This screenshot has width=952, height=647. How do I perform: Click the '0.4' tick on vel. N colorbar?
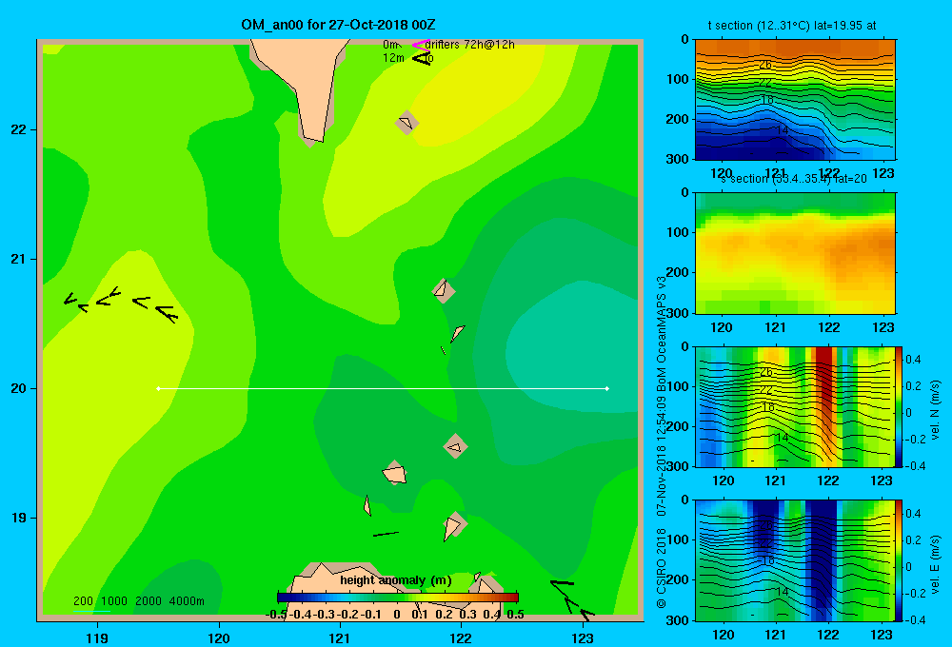(x=913, y=360)
